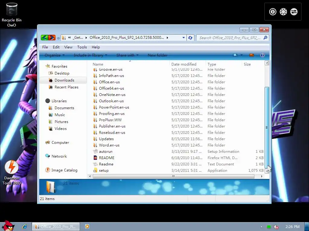Click the gear icon in top-right widget
Viewport: 309px width, 231px height.
tap(283, 12)
